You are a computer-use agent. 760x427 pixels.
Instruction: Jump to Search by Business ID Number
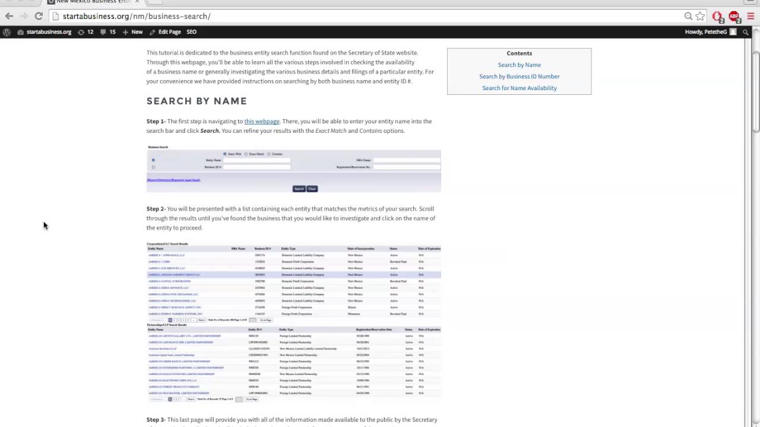520,77
